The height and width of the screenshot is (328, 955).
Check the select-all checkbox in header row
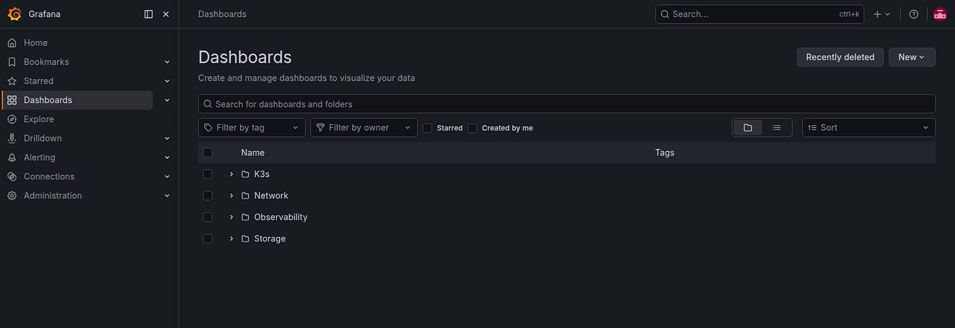(x=208, y=152)
